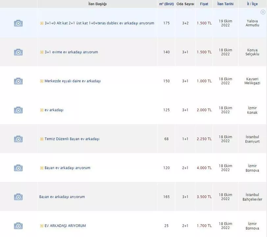Viewport: 267px width, 237px height.
Task: Click camera icon beside EV ARKADAŞI ARIYORUM
Action: tap(18, 226)
